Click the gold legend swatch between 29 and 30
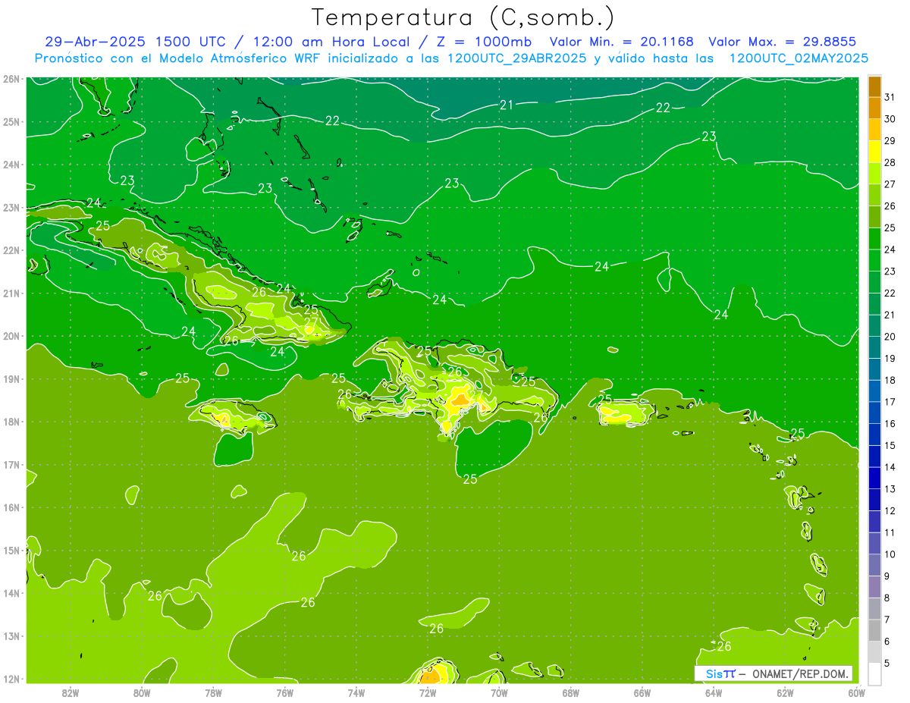Viewport: 910px width, 703px height. pos(875,130)
